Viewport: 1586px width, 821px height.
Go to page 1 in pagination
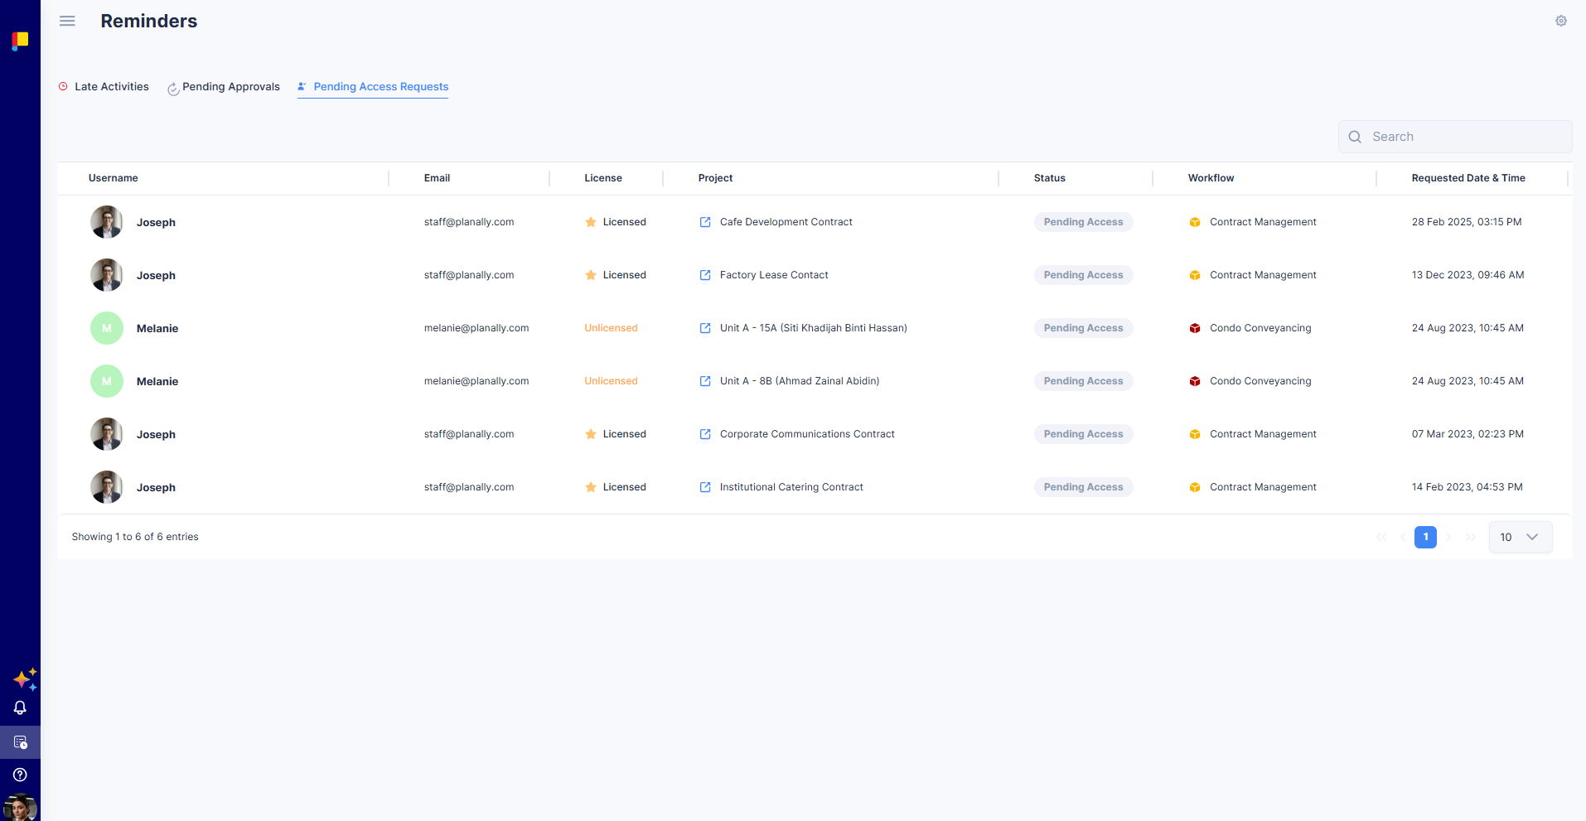tap(1425, 537)
